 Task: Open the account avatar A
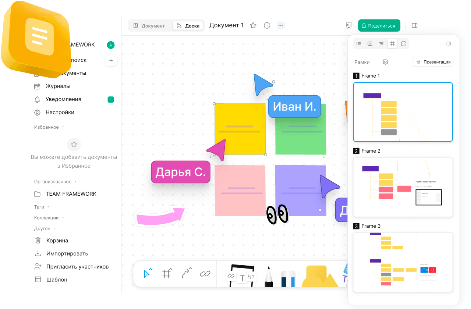111,45
